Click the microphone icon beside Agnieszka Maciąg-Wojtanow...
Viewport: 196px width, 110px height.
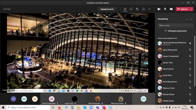coord(190,43)
